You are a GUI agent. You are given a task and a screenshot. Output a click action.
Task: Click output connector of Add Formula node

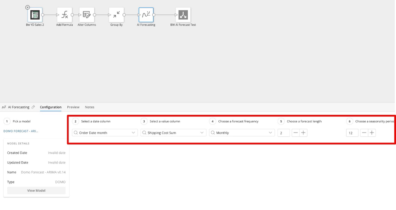[x=72, y=15]
